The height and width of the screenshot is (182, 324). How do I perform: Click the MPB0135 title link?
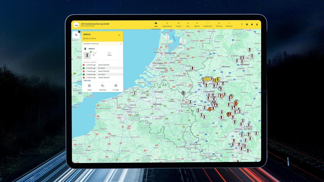click(87, 34)
